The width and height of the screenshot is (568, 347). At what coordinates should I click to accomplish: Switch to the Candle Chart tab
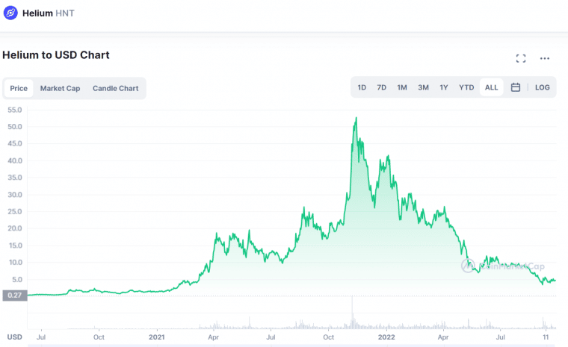pyautogui.click(x=116, y=88)
